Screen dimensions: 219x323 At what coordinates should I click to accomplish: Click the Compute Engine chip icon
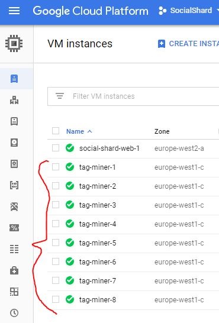click(x=14, y=43)
